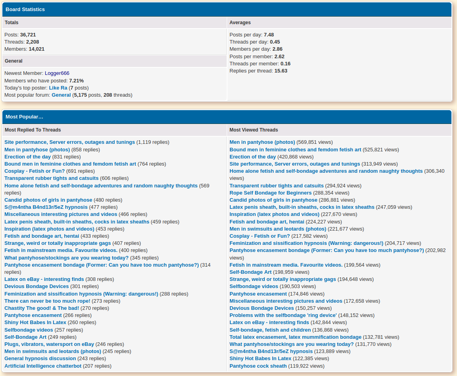Open Latex on eBay thread in Most Viewed

pos(269,323)
